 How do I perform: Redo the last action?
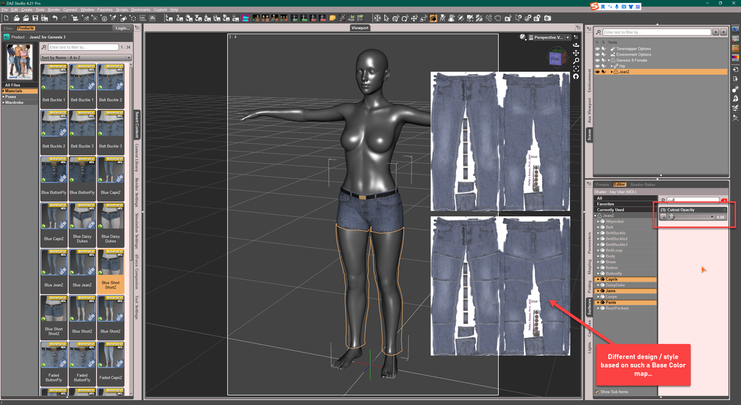point(64,18)
